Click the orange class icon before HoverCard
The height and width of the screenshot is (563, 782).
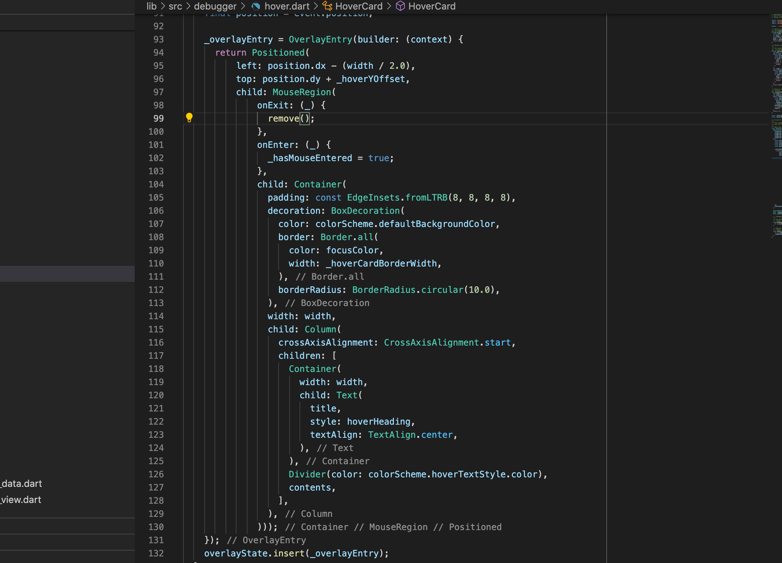click(327, 6)
